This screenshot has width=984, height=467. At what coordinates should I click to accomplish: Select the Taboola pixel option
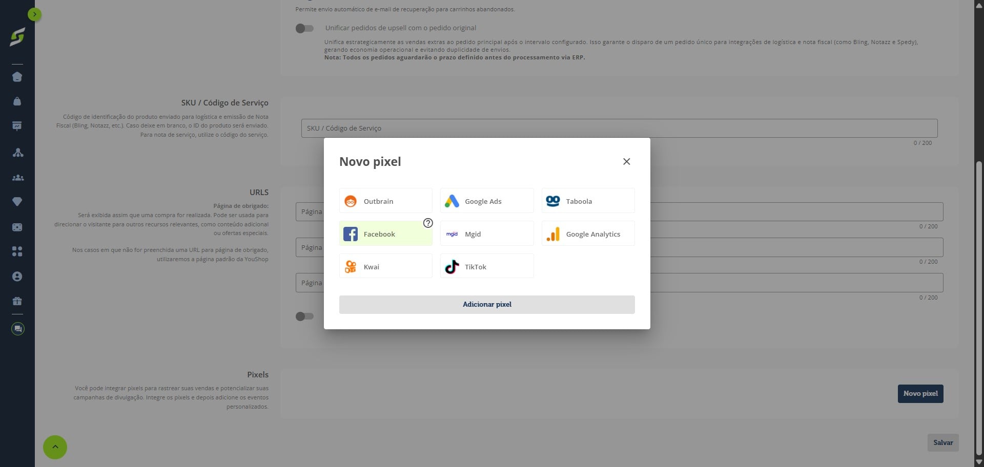tap(588, 201)
